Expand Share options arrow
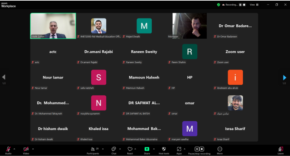The image size is (290, 156). coord(154,149)
